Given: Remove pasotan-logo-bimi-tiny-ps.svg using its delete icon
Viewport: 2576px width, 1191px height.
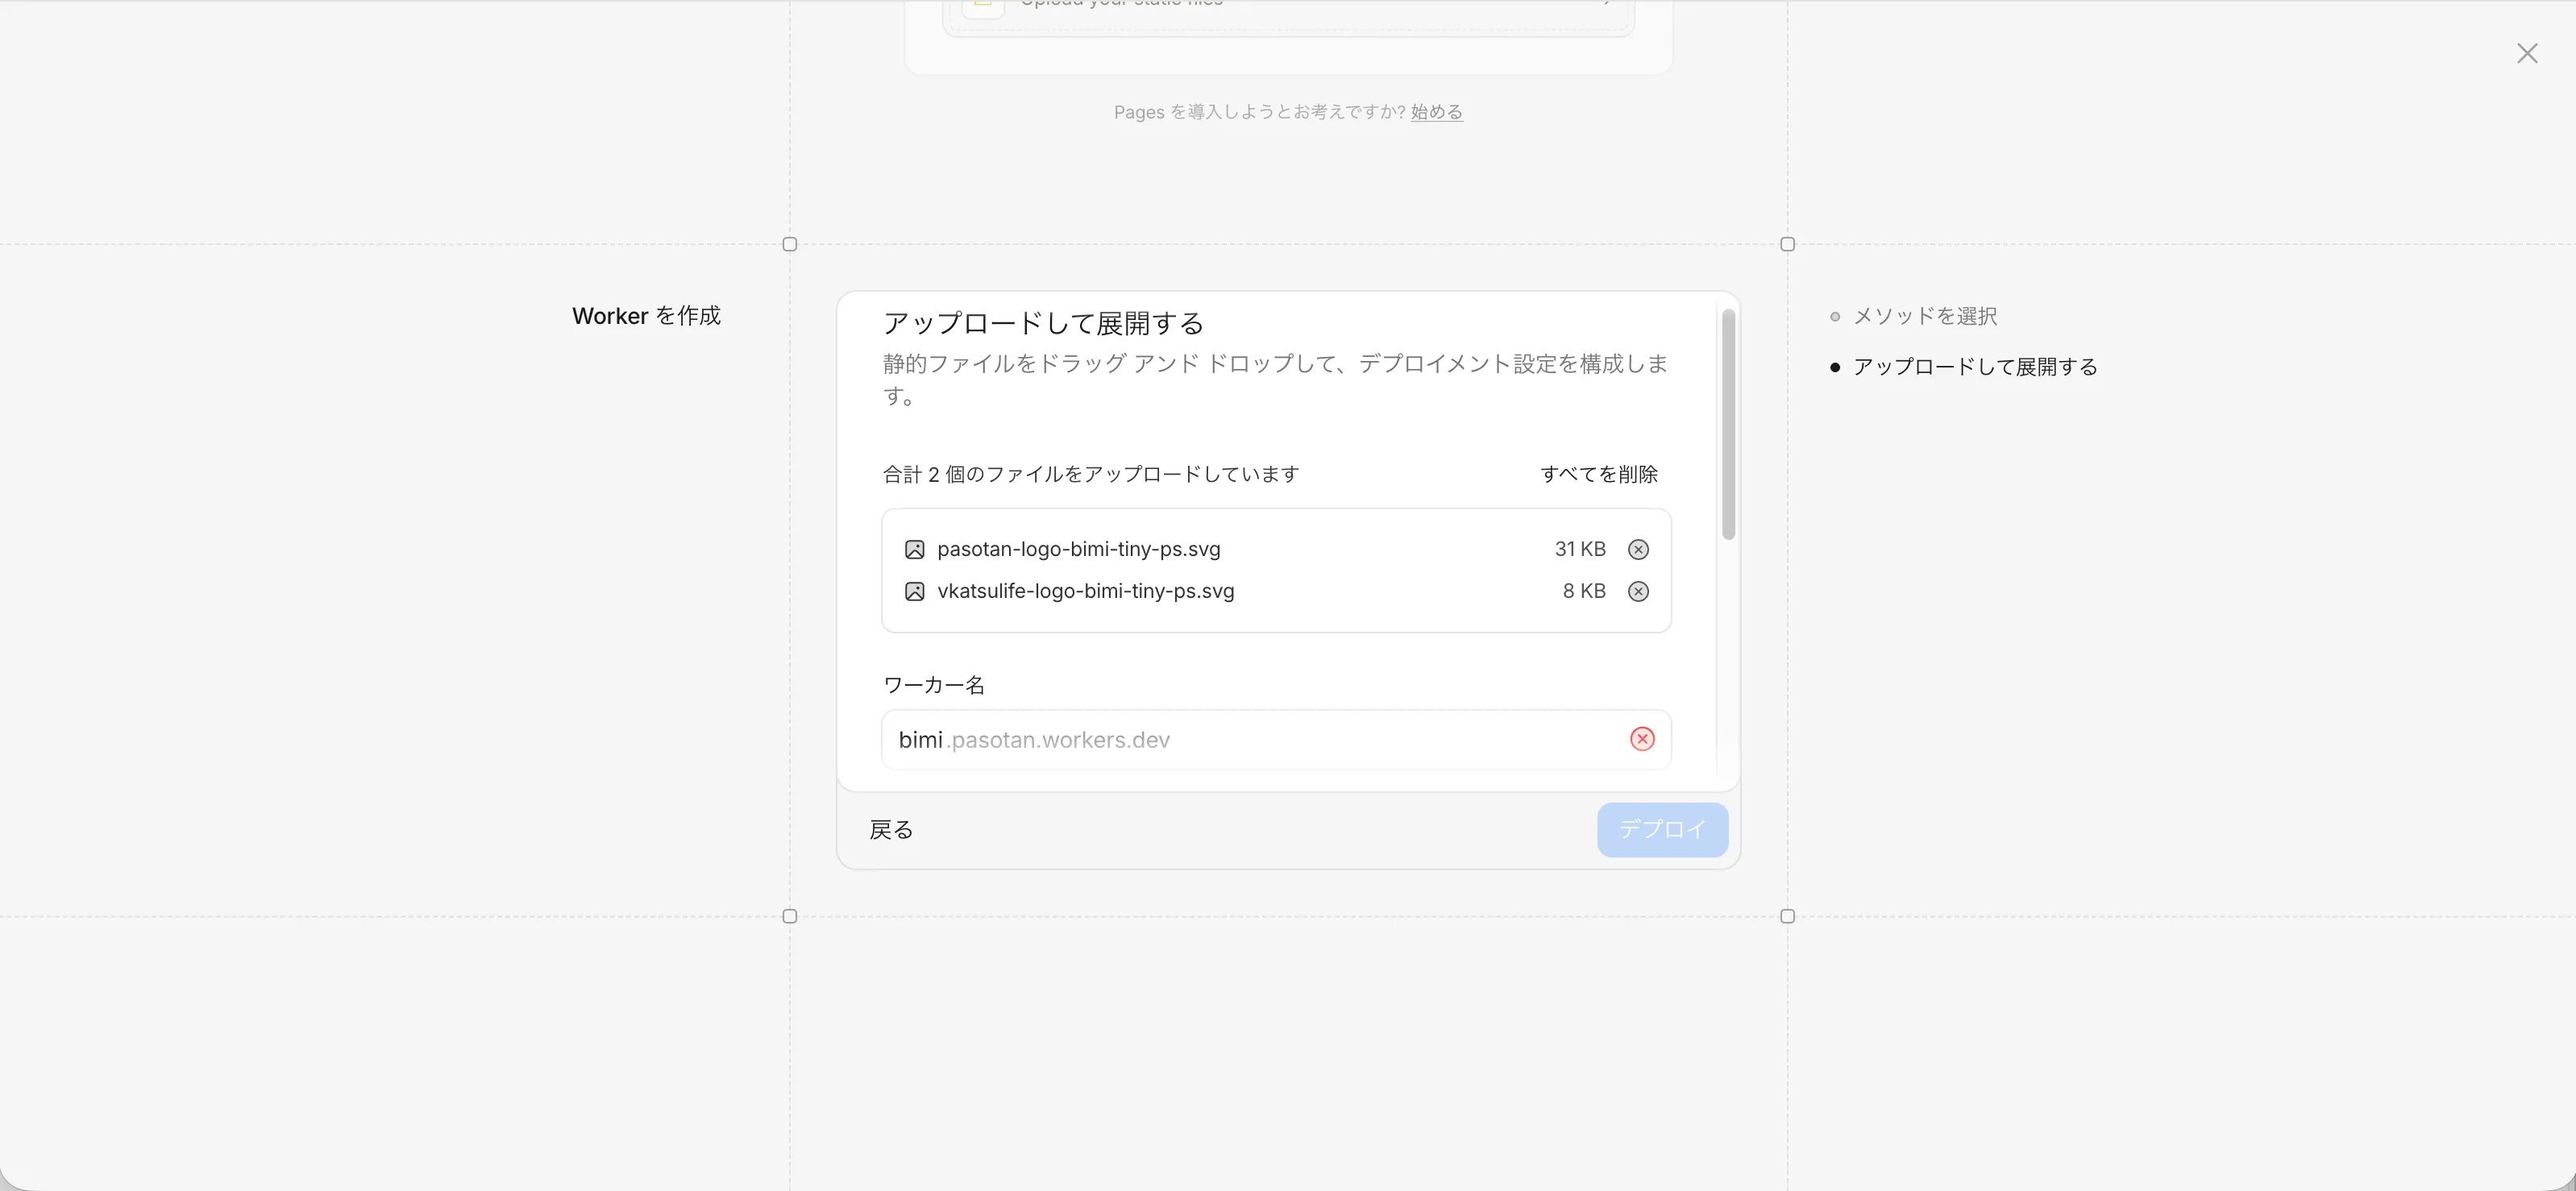Looking at the screenshot, I should 1637,549.
